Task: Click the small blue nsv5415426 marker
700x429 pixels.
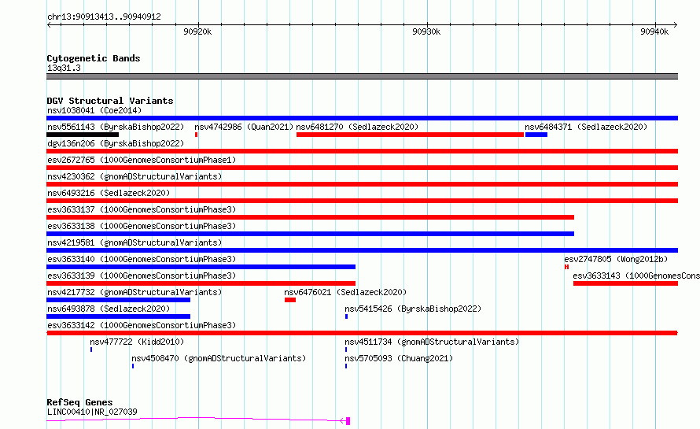Action: coord(346,316)
